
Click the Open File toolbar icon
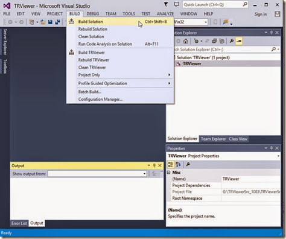(43, 22)
